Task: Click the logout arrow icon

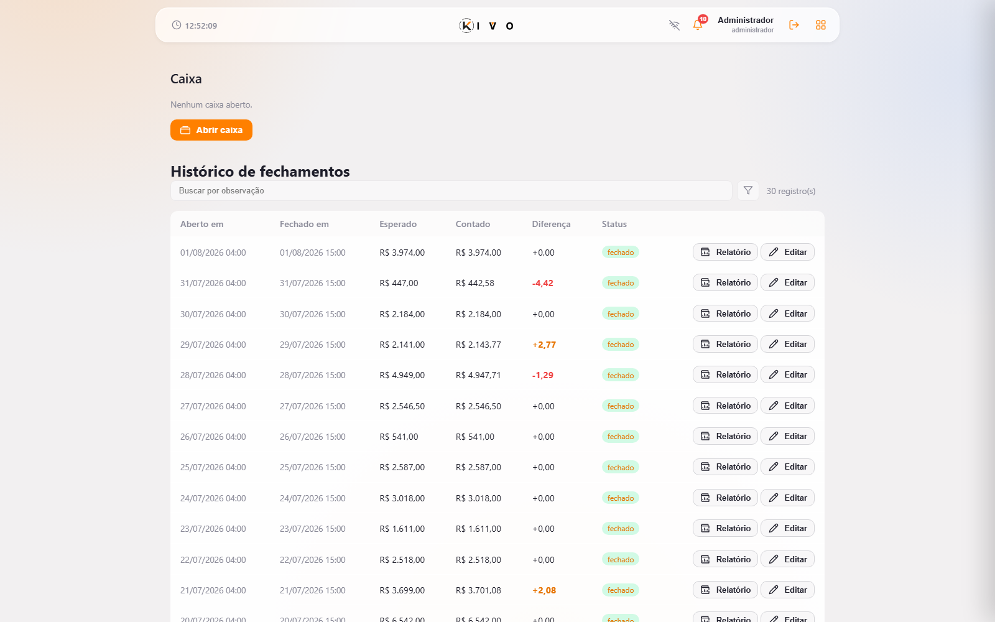Action: click(x=794, y=25)
